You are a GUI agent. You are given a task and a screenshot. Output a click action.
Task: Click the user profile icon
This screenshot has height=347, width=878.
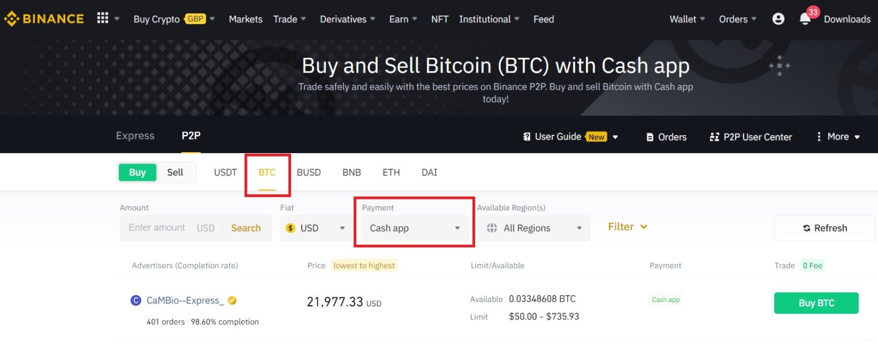[x=778, y=18]
